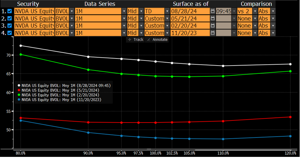
Task: Open row 3 Custom surface dropdown
Action: (x=167, y=26)
